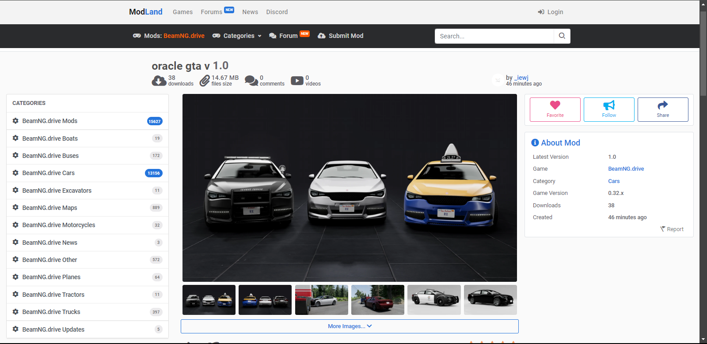Click the file size paperclip icon

point(205,81)
